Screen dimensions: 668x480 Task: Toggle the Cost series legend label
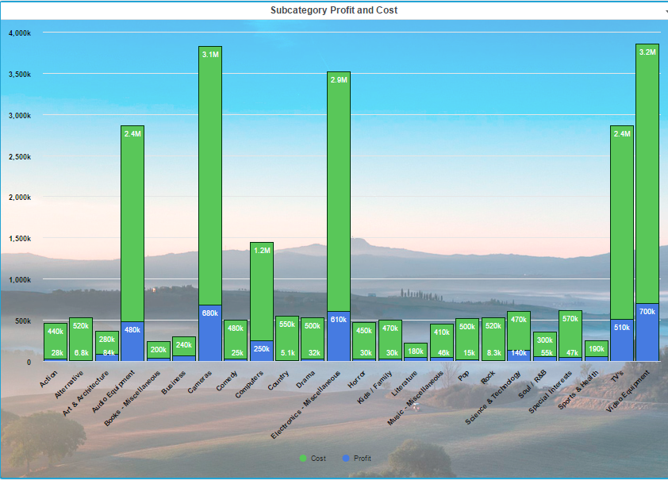[318, 459]
